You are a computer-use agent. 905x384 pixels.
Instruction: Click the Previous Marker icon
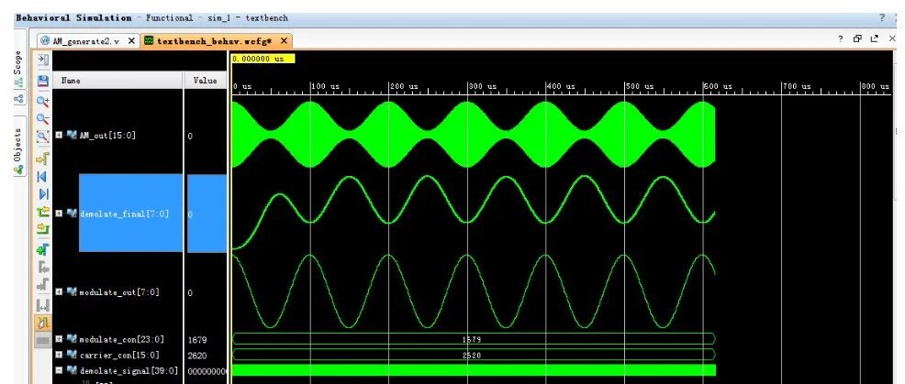[43, 267]
